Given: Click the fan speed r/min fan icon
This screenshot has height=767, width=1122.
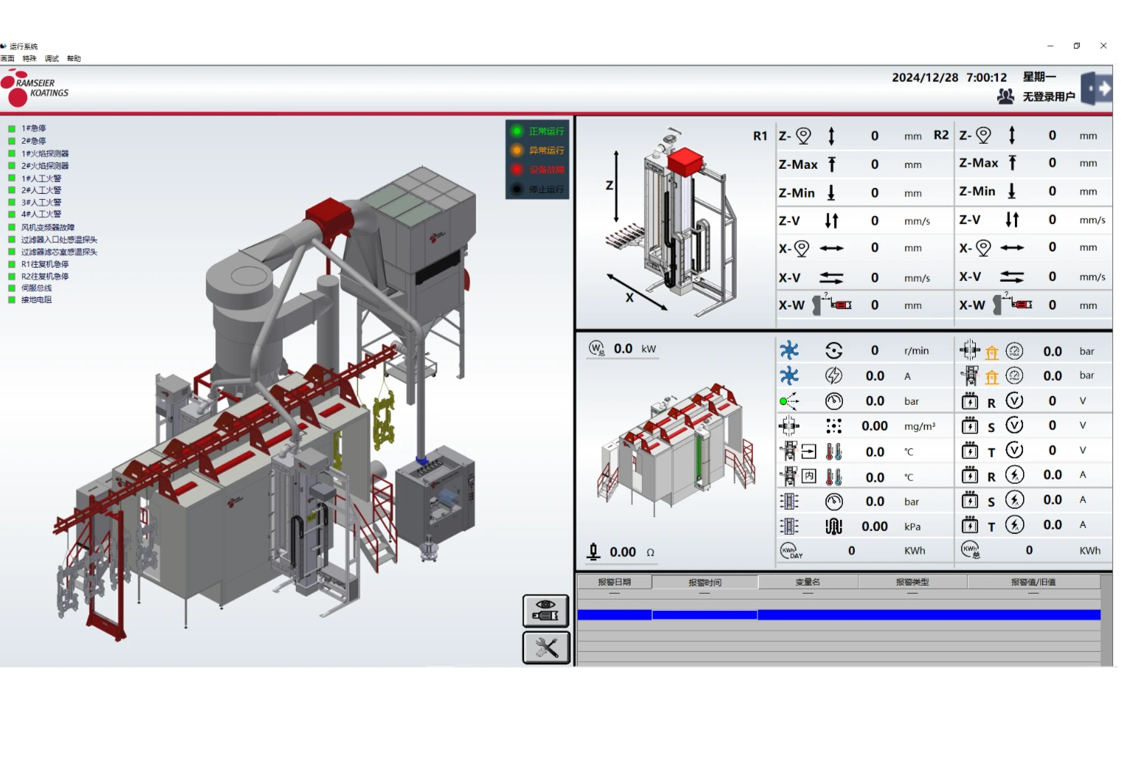Looking at the screenshot, I should click(789, 350).
